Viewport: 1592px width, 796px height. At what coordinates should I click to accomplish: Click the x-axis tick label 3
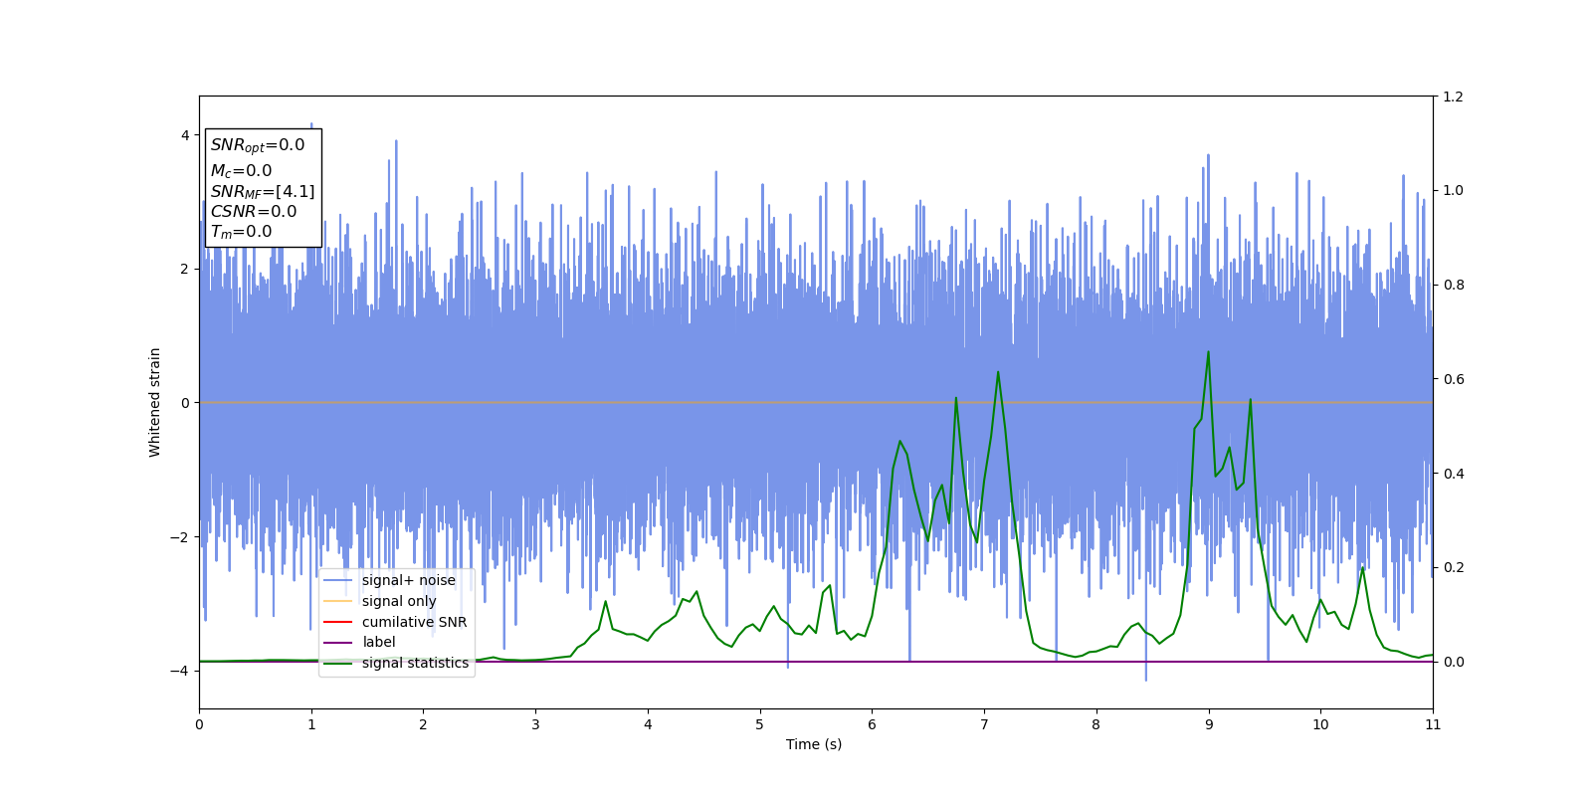(535, 724)
